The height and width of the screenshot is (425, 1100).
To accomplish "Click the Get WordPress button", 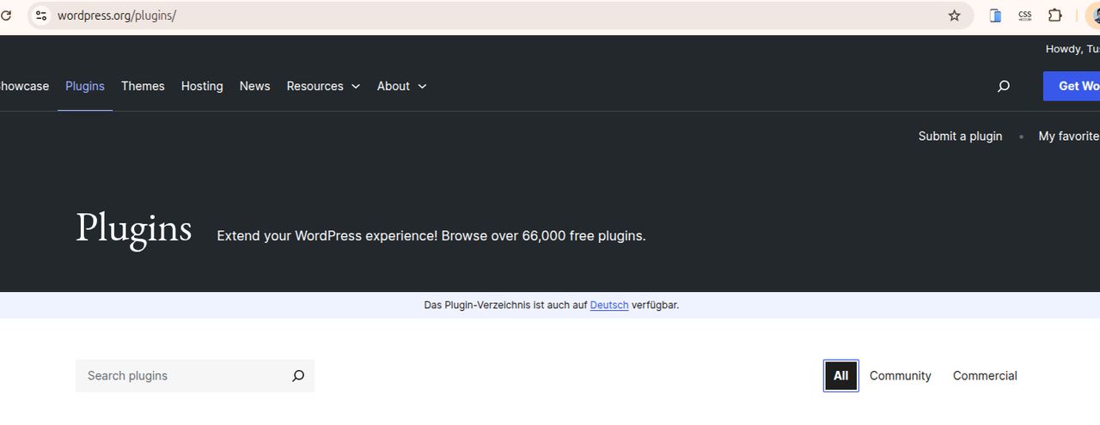I will tap(1072, 86).
